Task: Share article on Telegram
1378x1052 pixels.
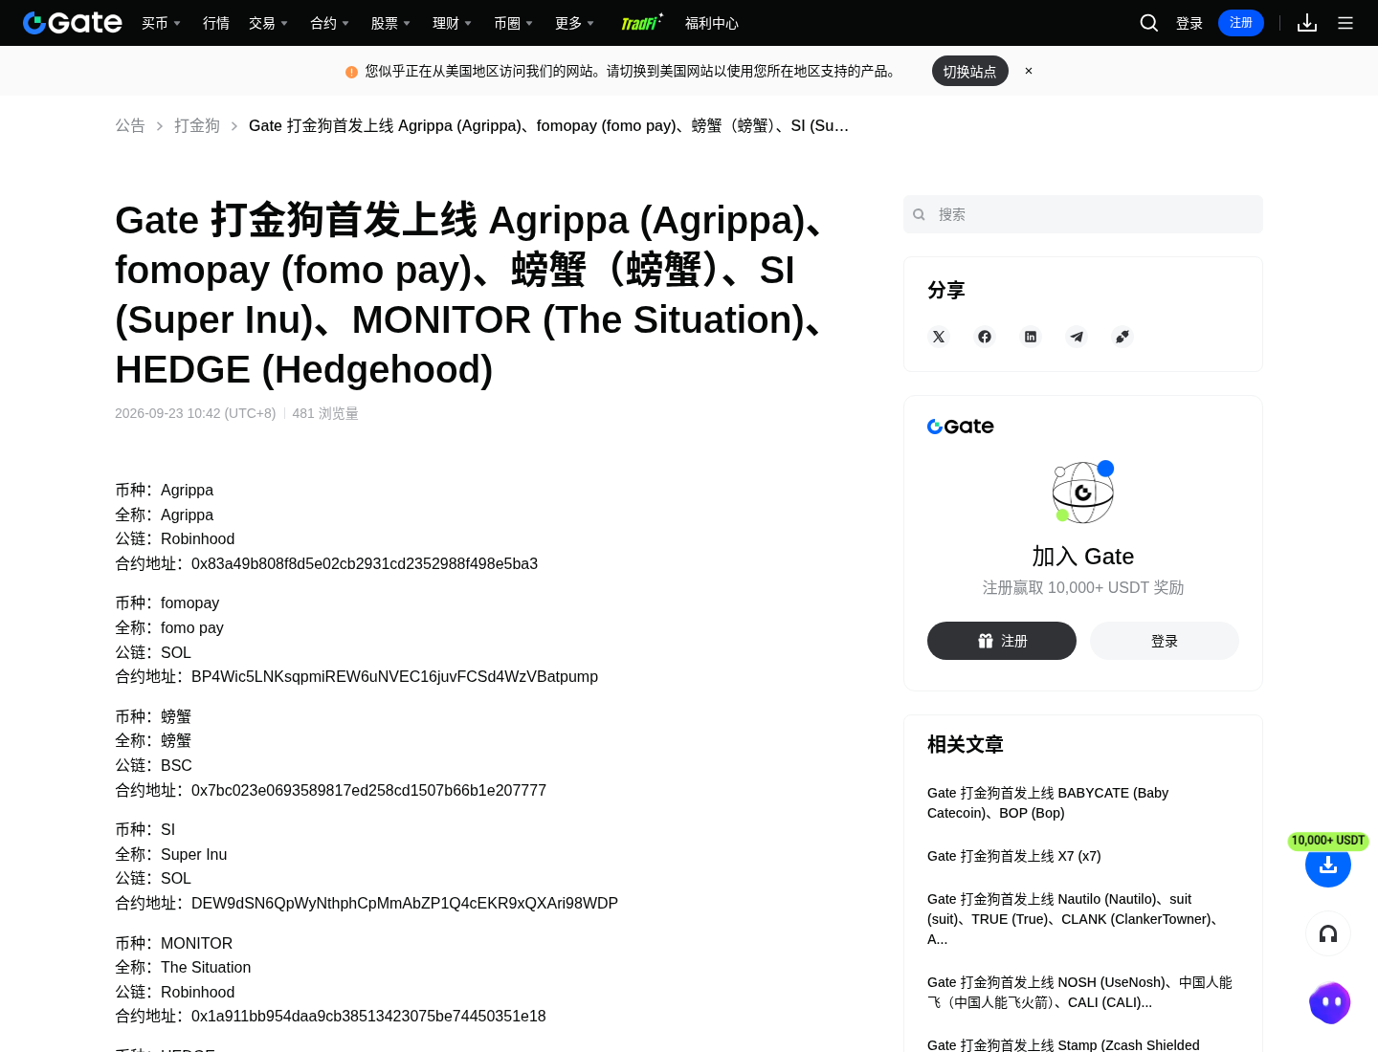Action: (x=1077, y=337)
